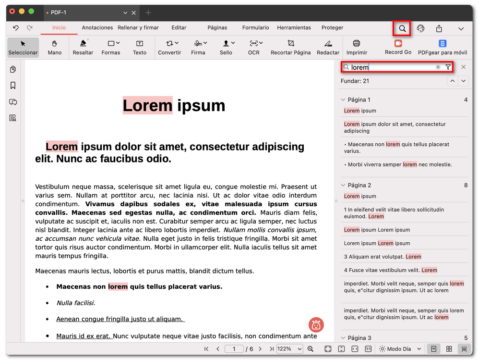Select the OCR tool
Image resolution: width=478 pixels, height=360 pixels.
(x=253, y=48)
